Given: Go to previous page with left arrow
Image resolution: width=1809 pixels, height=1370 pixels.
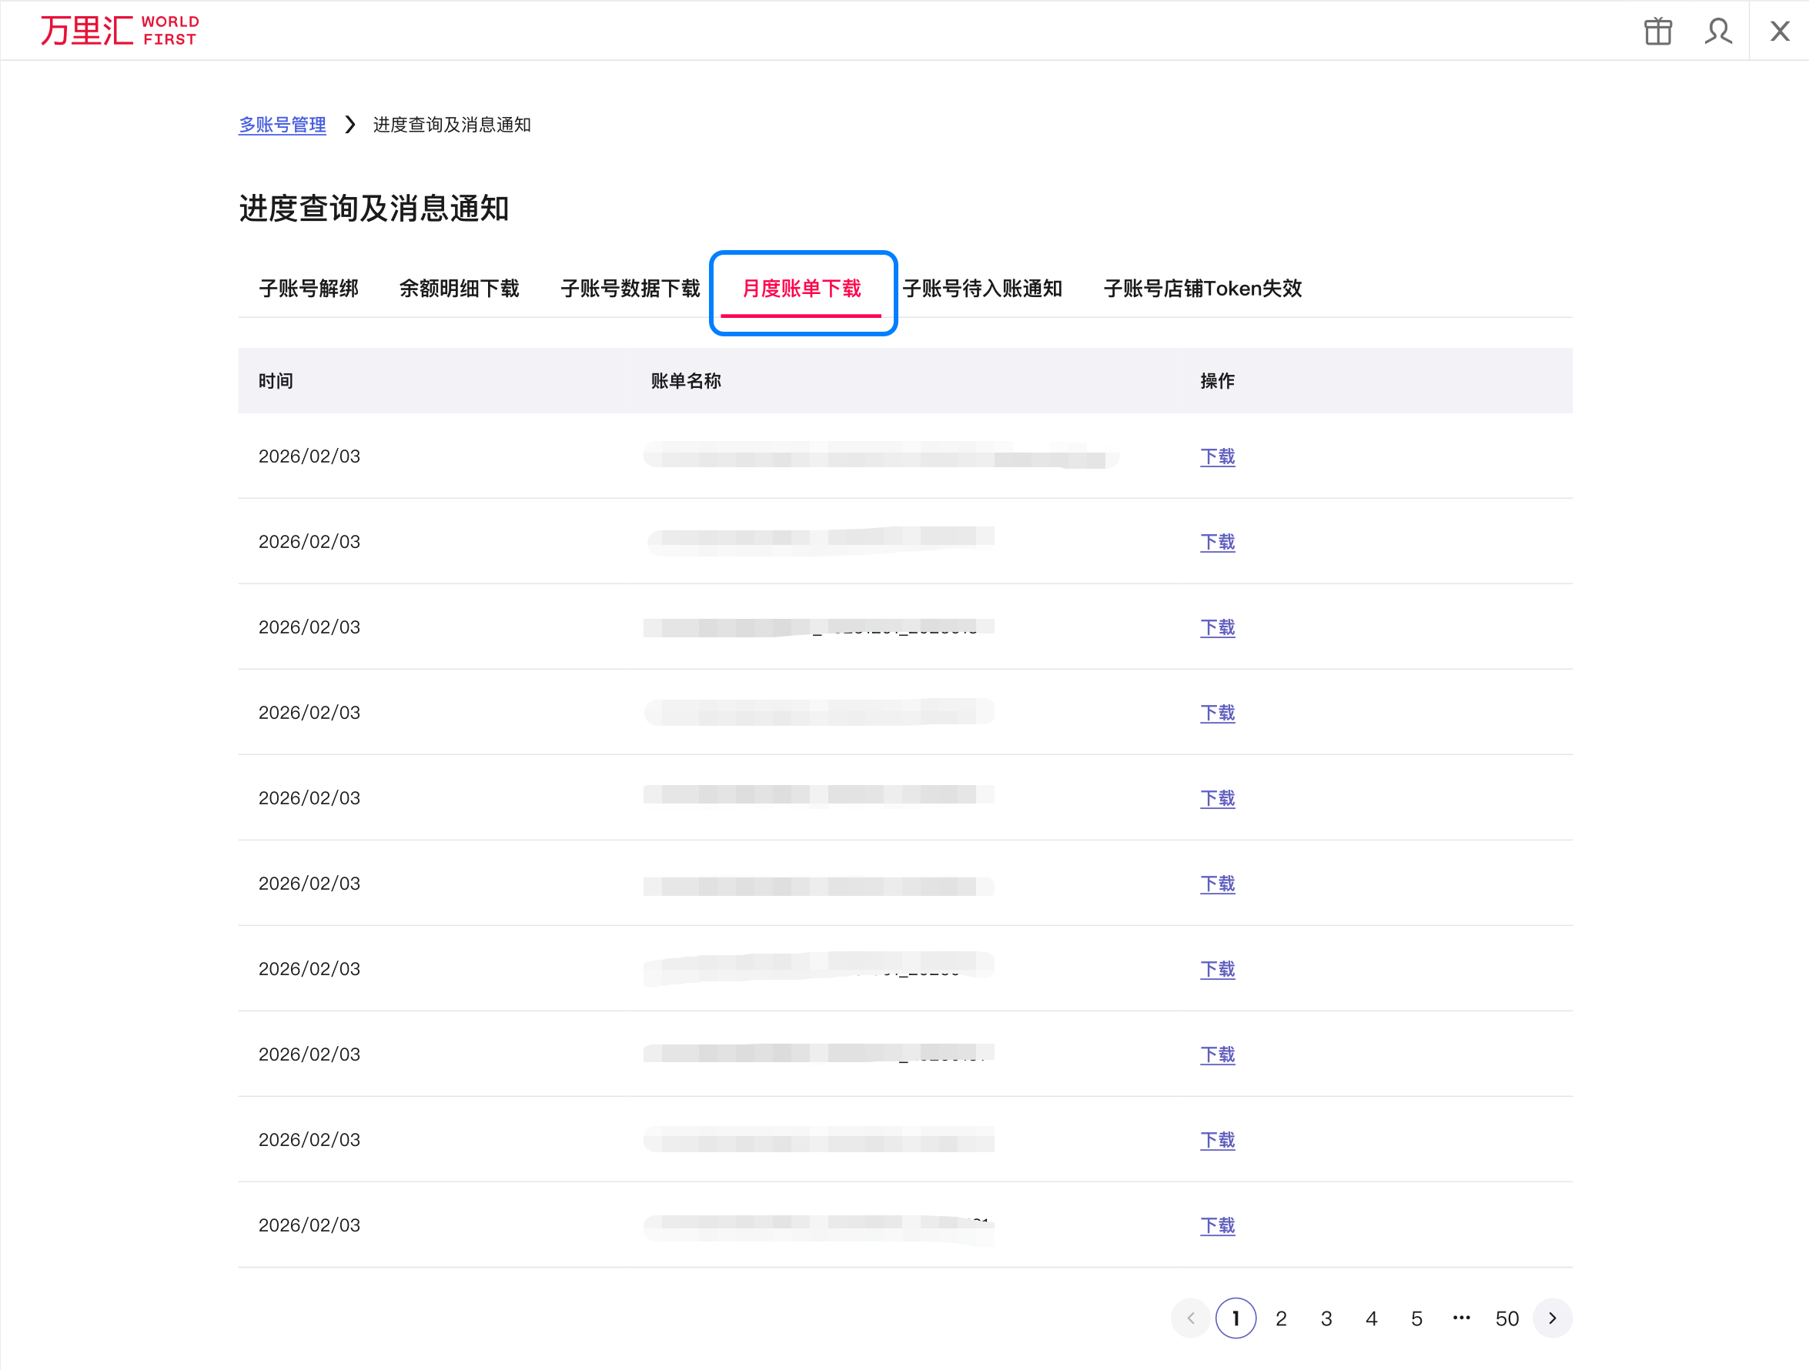Looking at the screenshot, I should pyautogui.click(x=1191, y=1318).
